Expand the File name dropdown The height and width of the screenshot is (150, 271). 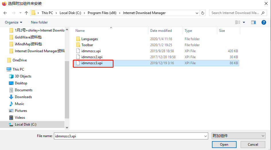206,136
